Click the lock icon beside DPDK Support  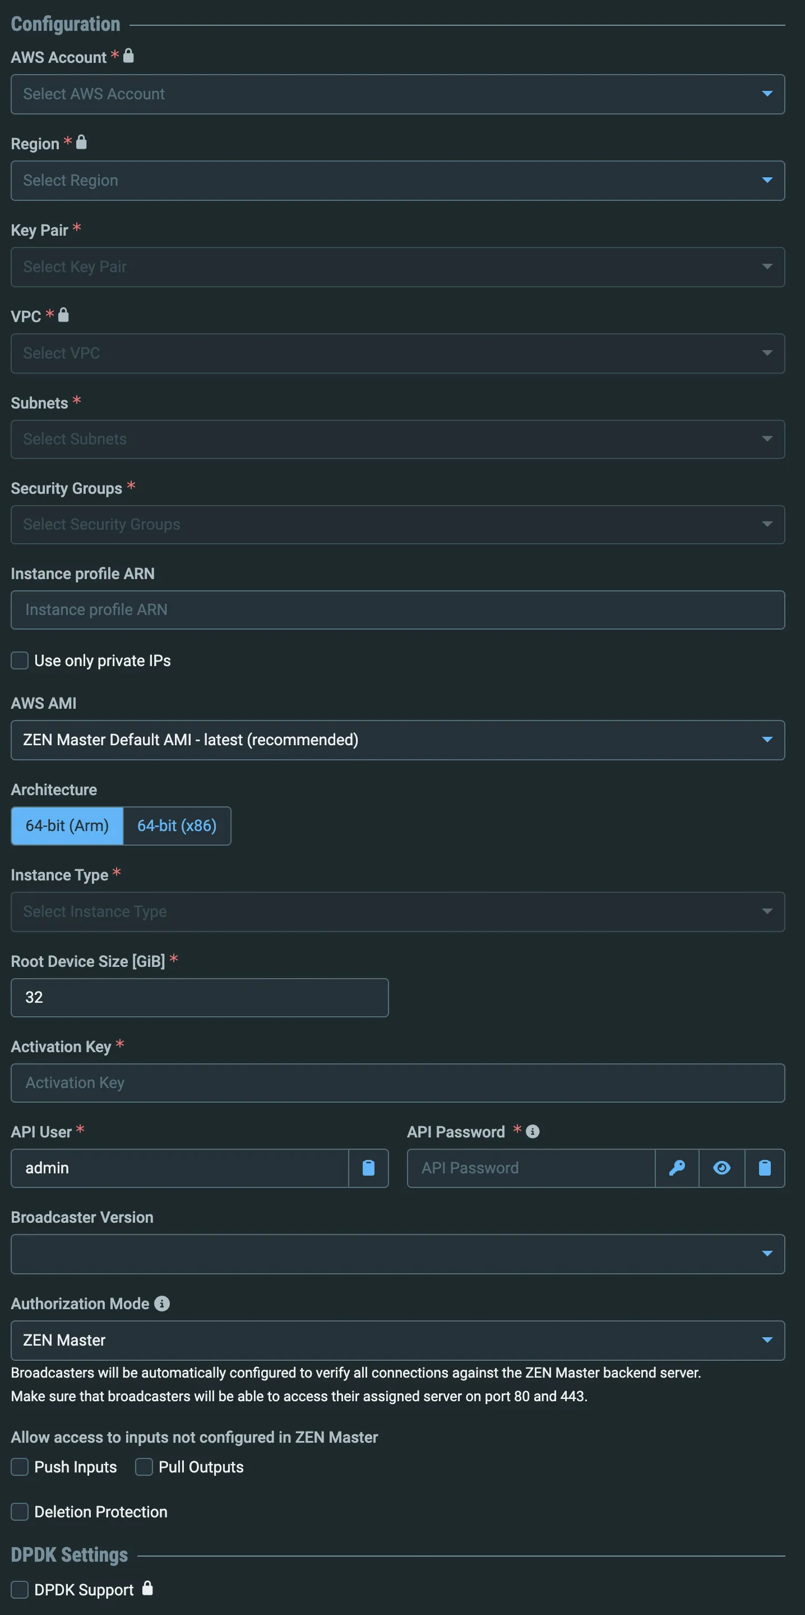pos(147,1588)
